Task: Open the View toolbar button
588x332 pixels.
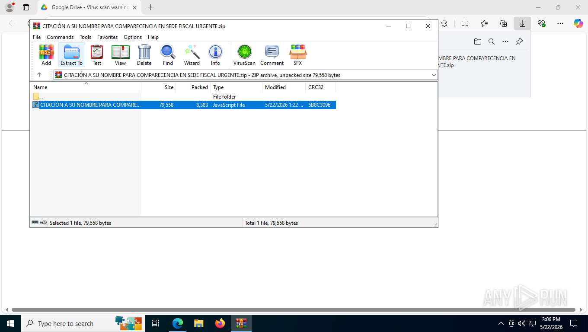Action: click(120, 55)
